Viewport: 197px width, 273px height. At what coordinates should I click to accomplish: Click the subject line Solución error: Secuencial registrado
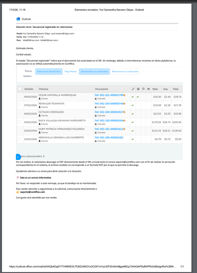click(x=44, y=27)
